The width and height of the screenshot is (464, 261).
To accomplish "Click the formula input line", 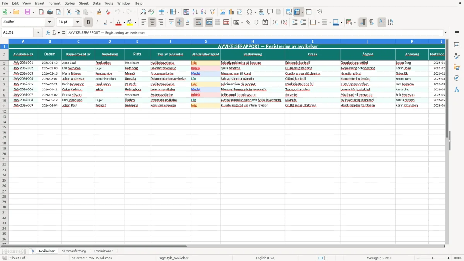I will (254, 32).
